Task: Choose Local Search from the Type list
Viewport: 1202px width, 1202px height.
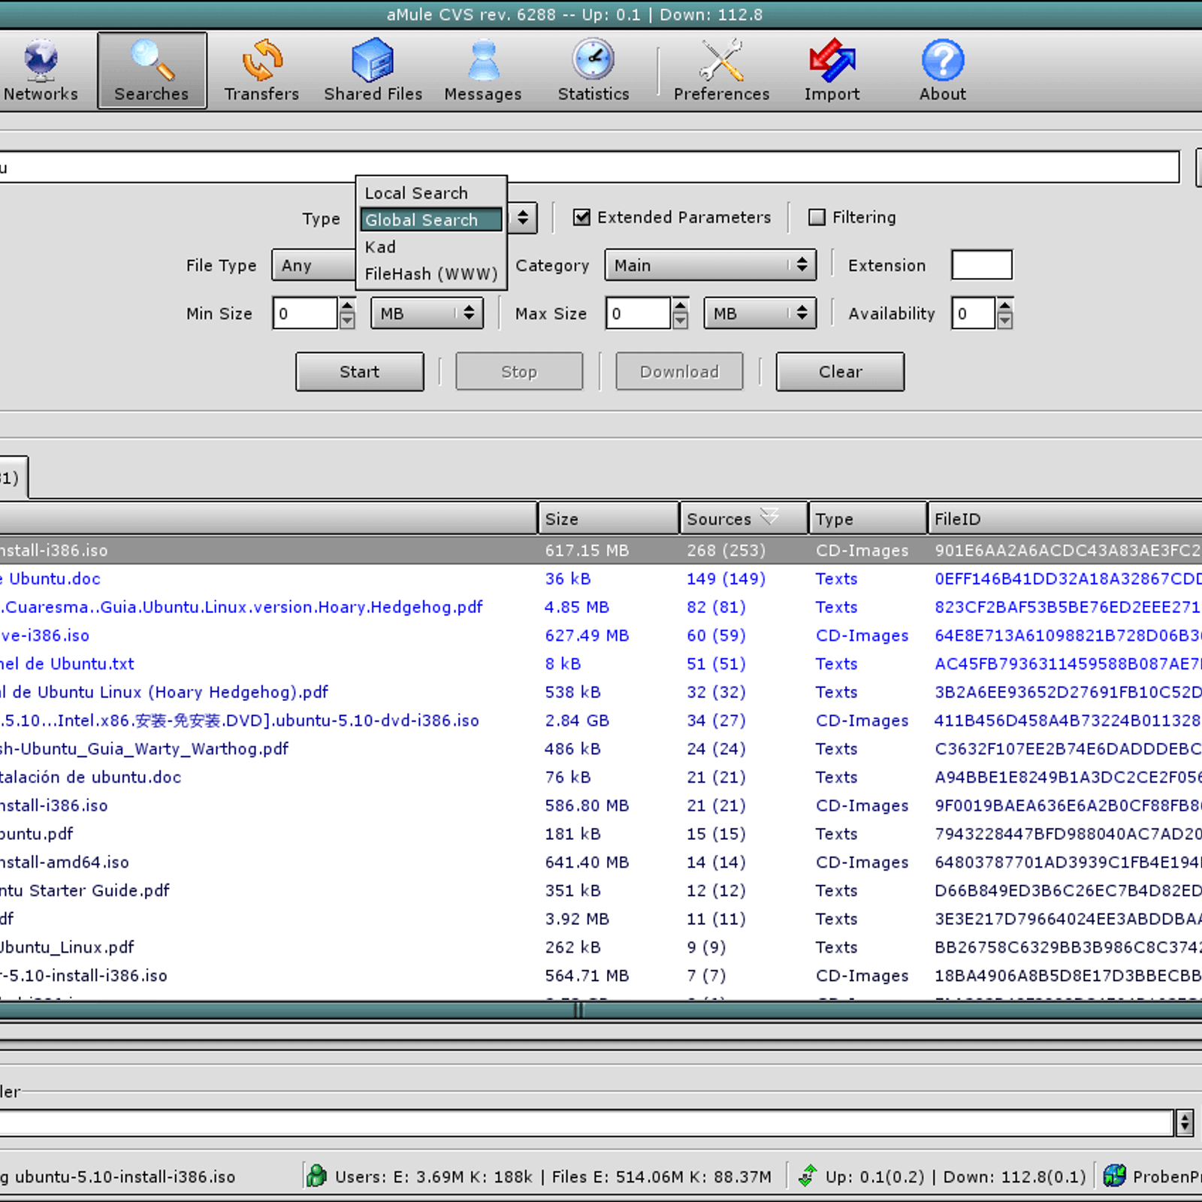Action: [431, 193]
